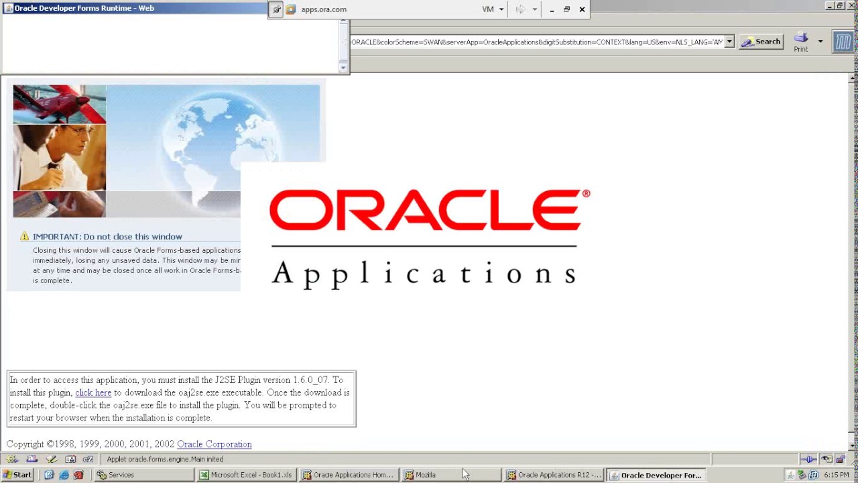Click the Composer icon in status bar
The height and width of the screenshot is (483, 858).
tap(51, 459)
